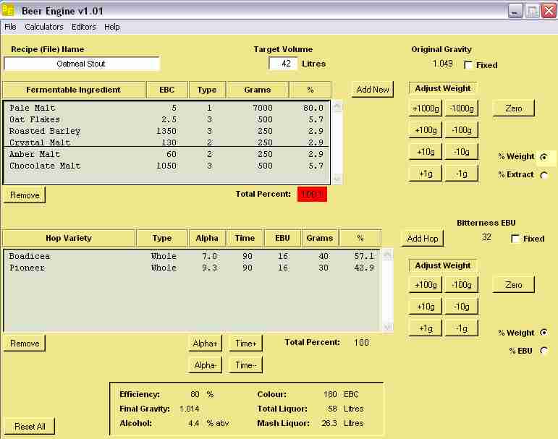Click the hop list scroll up arrow
The height and width of the screenshot is (439, 558).
click(388, 254)
